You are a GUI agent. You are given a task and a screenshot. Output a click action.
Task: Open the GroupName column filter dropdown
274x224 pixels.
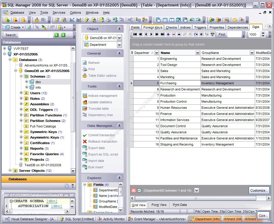click(x=252, y=53)
